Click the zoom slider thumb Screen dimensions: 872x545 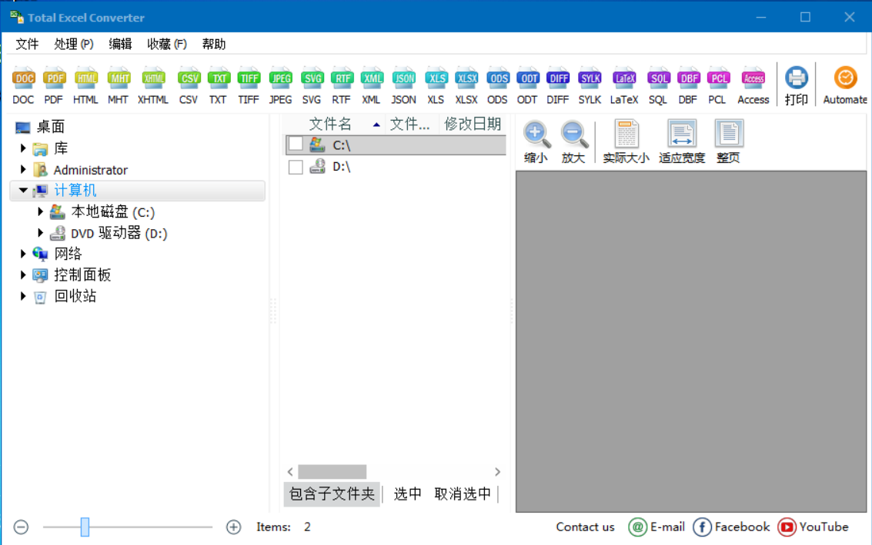(x=85, y=527)
